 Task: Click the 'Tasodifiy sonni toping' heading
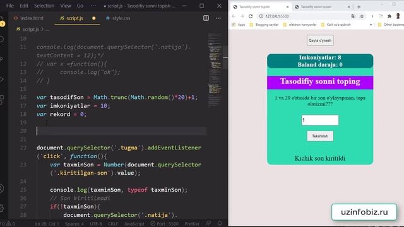tap(320, 81)
